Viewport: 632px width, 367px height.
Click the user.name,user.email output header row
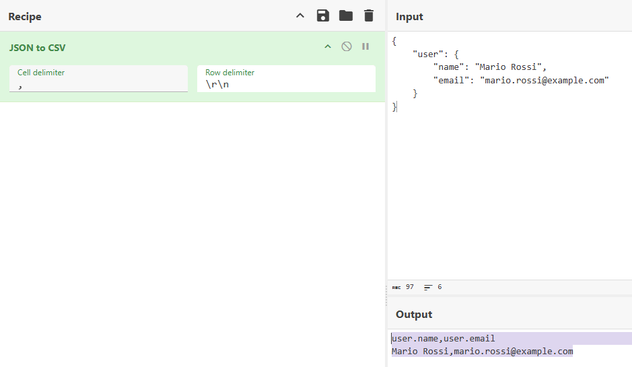tap(444, 338)
